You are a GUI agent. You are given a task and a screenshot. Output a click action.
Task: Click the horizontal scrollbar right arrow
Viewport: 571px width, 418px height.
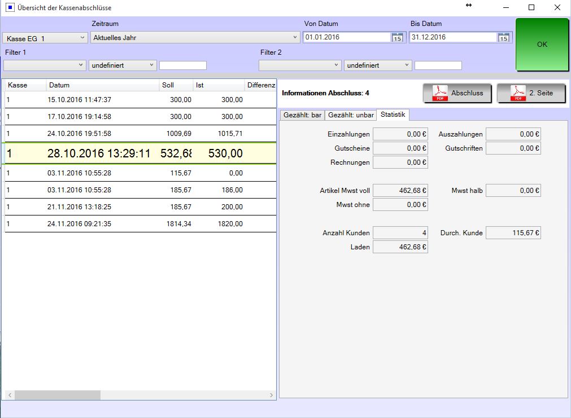271,395
